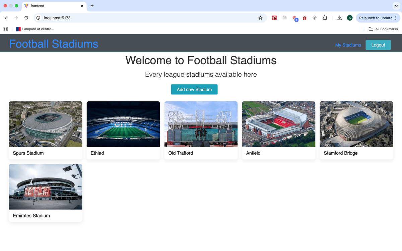The image size is (402, 251).
Task: Click the extension icon with blue 1 badge
Action: [x=295, y=18]
